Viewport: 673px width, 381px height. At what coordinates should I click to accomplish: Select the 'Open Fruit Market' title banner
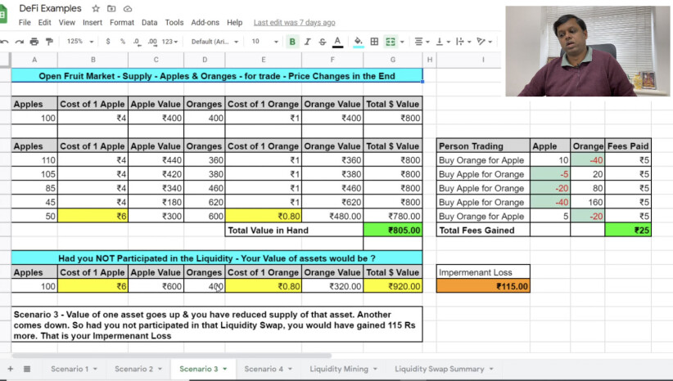coord(217,76)
